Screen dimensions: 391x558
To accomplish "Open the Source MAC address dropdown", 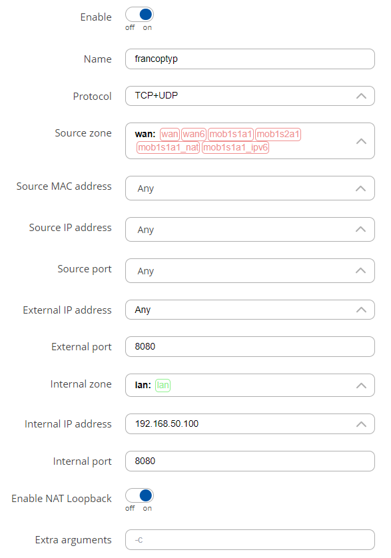I will coord(250,188).
